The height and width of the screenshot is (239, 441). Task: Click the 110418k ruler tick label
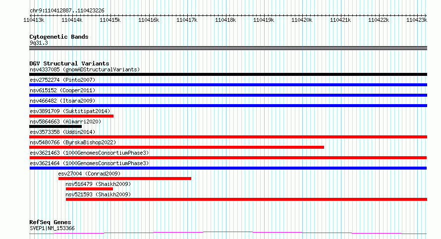tap(225, 20)
